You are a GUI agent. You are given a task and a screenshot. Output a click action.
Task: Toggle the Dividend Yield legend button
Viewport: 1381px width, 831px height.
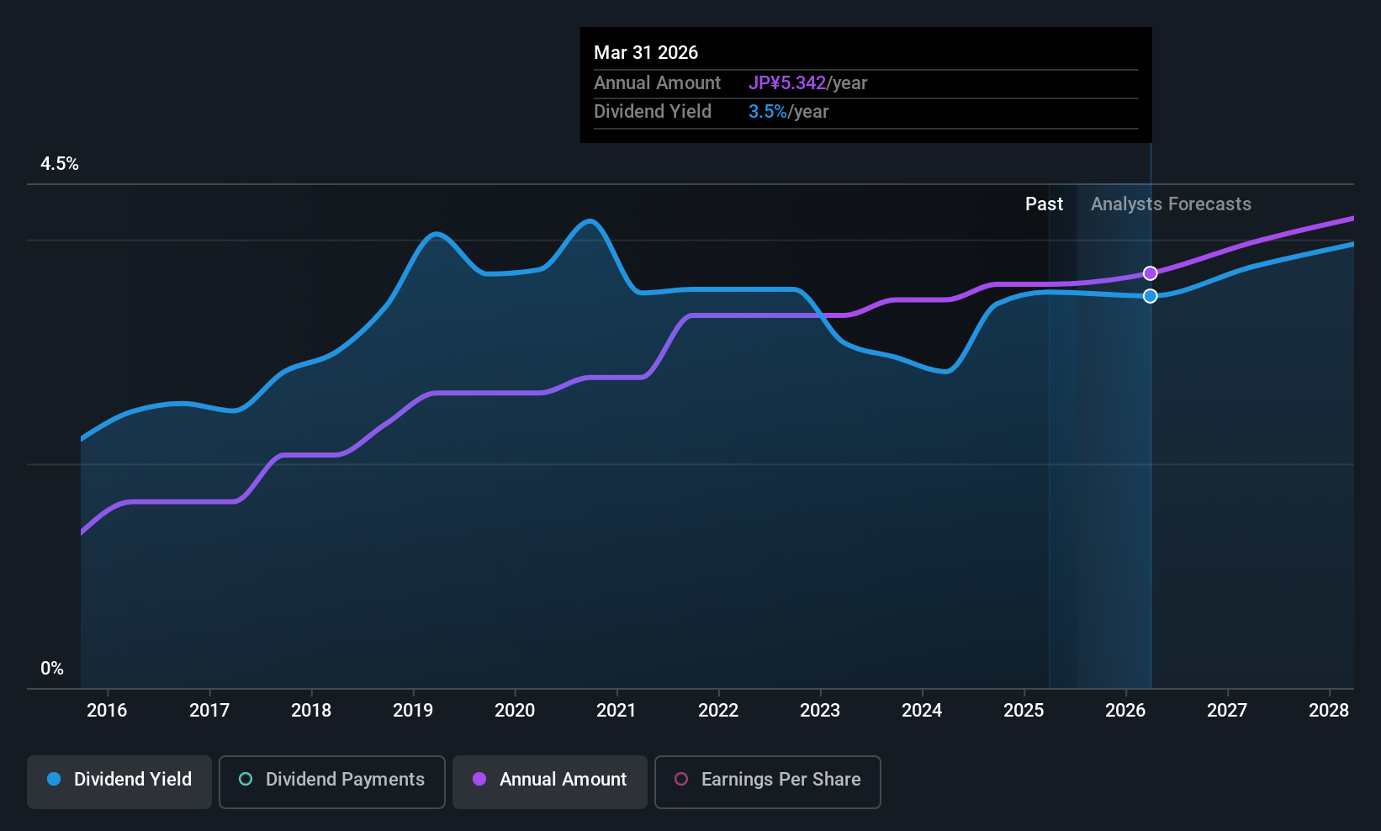[119, 781]
